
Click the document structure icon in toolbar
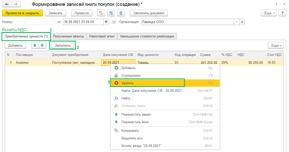pyautogui.click(x=111, y=13)
